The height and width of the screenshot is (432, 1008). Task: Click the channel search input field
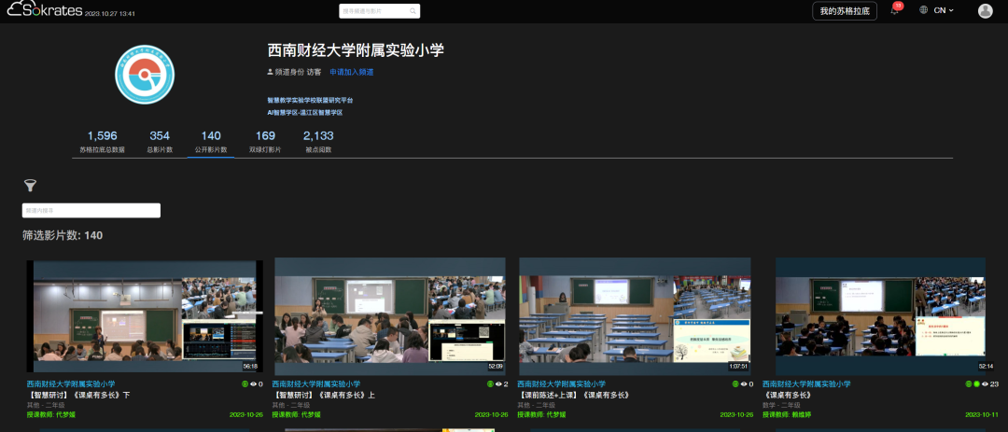point(91,211)
